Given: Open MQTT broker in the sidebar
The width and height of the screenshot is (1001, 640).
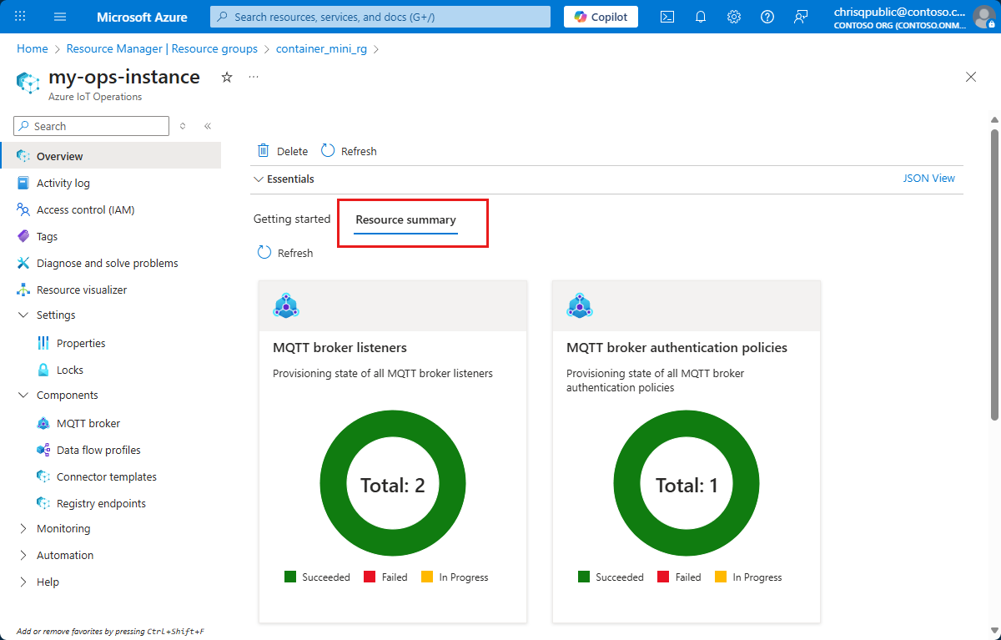Looking at the screenshot, I should [x=88, y=424].
